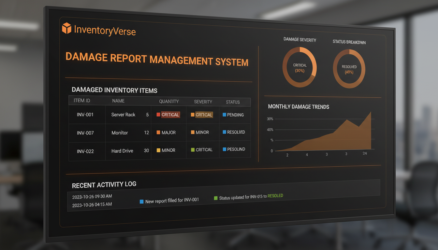Click the orange MAJOR icon in Monitor row
Screen dimensions: 438x250
click(159, 132)
